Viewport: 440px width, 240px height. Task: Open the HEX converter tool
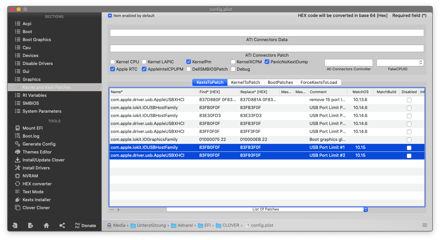37,184
